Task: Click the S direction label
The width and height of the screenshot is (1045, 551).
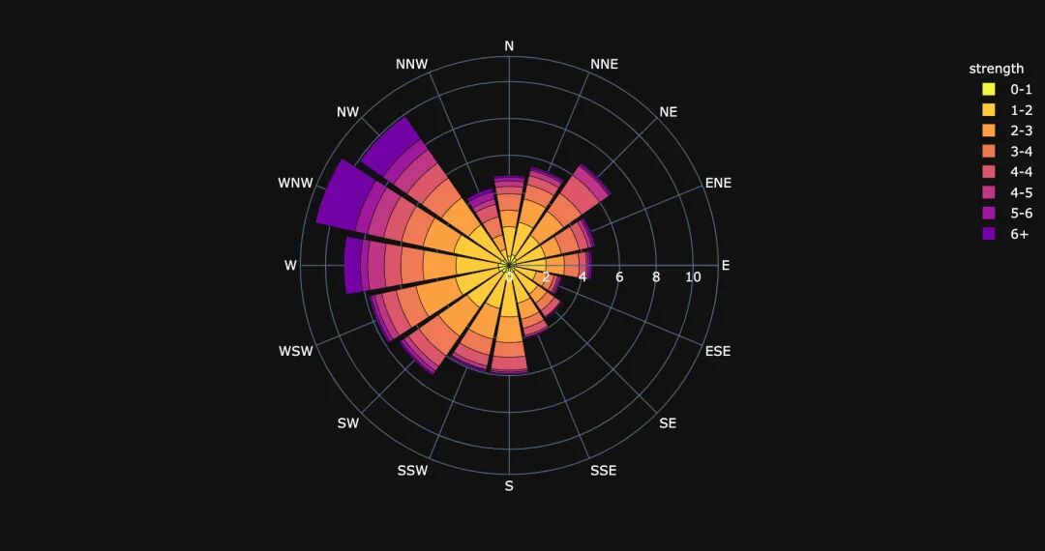Action: click(x=509, y=486)
